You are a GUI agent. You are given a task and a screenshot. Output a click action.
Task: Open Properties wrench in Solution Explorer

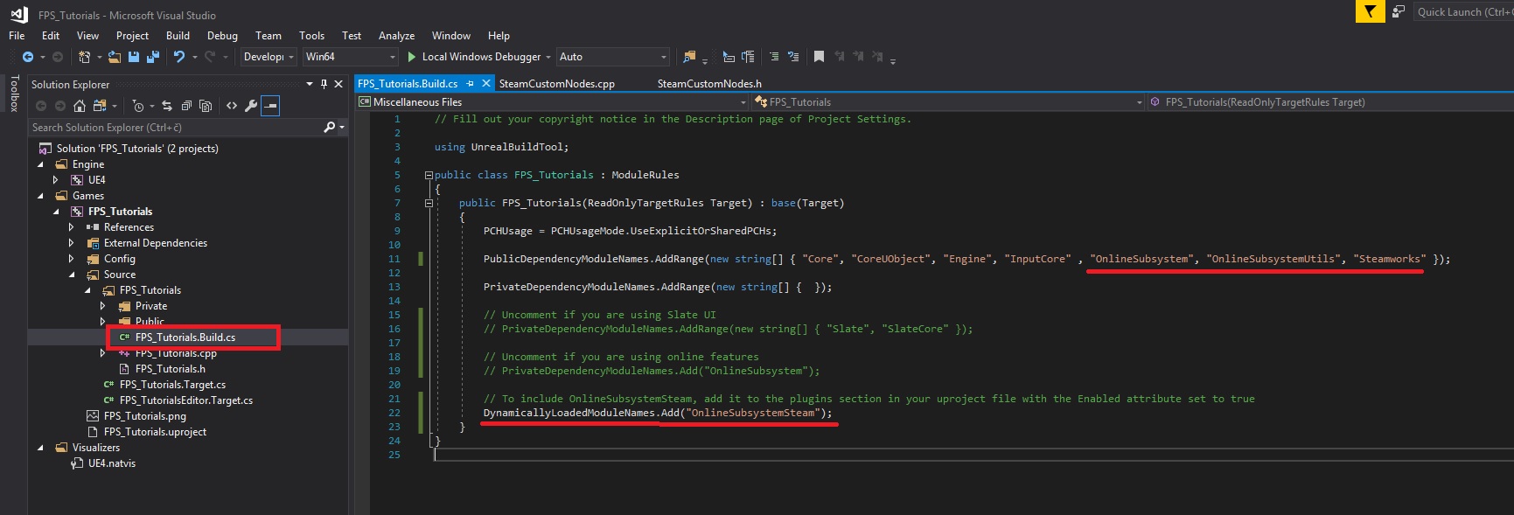[x=251, y=106]
